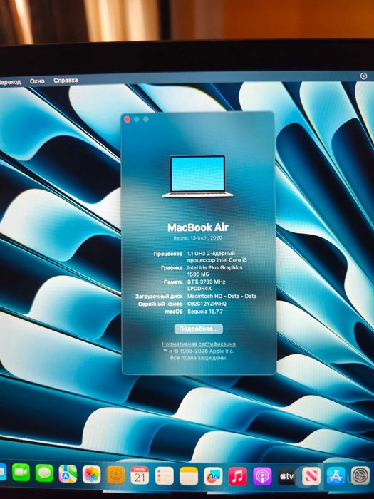Click Retina, 13-inch, 2020 subtitle
This screenshot has height=499, width=374.
point(198,237)
